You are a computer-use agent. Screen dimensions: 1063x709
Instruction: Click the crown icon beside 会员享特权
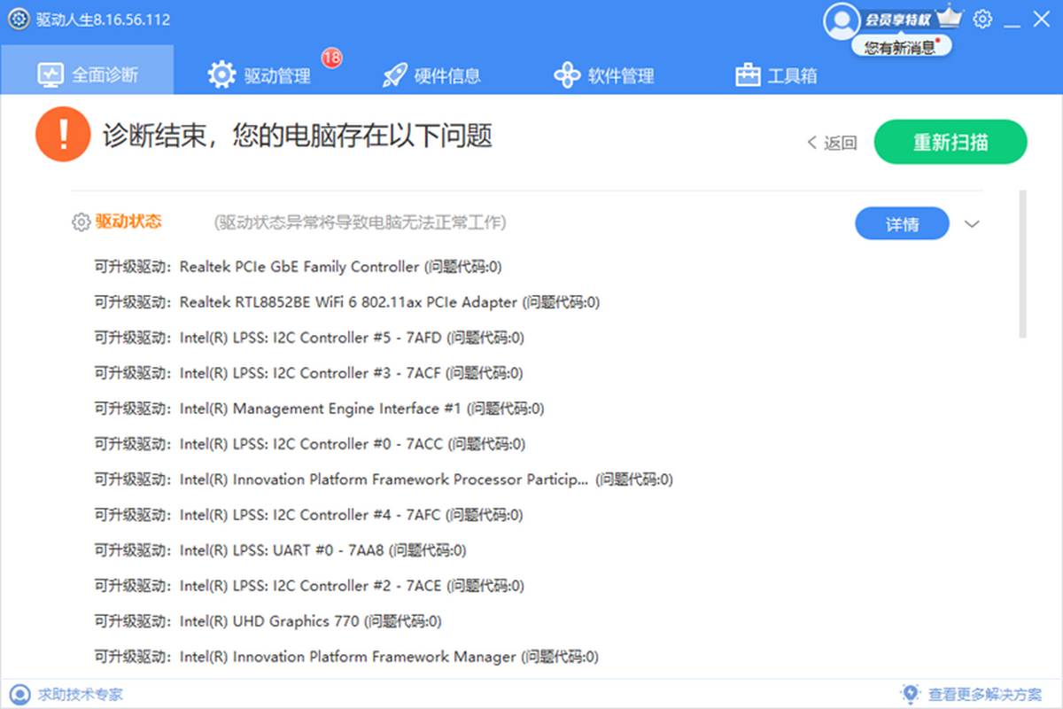click(951, 15)
